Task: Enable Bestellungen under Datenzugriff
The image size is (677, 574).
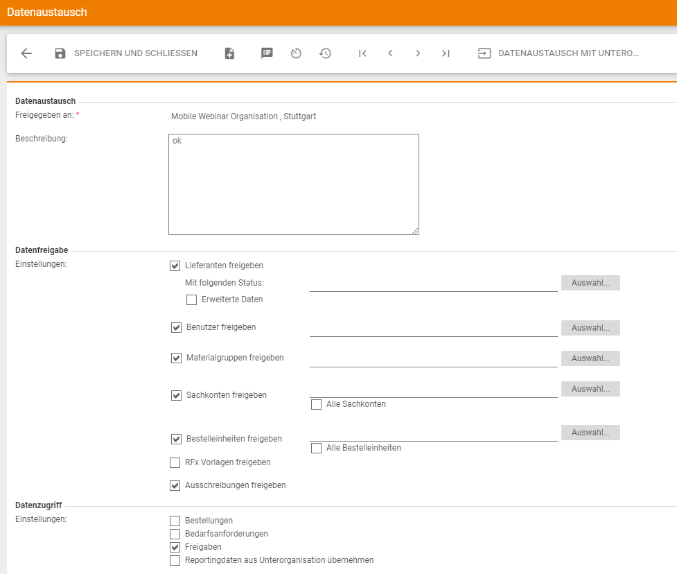Action: (175, 521)
